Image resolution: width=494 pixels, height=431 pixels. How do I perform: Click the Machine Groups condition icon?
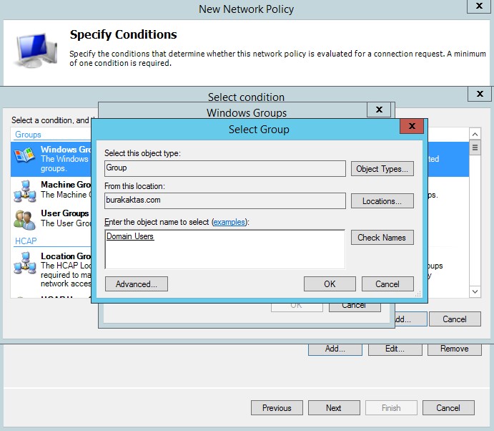pyautogui.click(x=25, y=191)
